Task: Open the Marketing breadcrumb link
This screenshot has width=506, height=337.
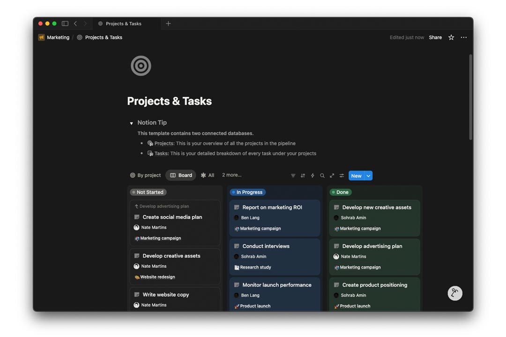Action: point(58,37)
